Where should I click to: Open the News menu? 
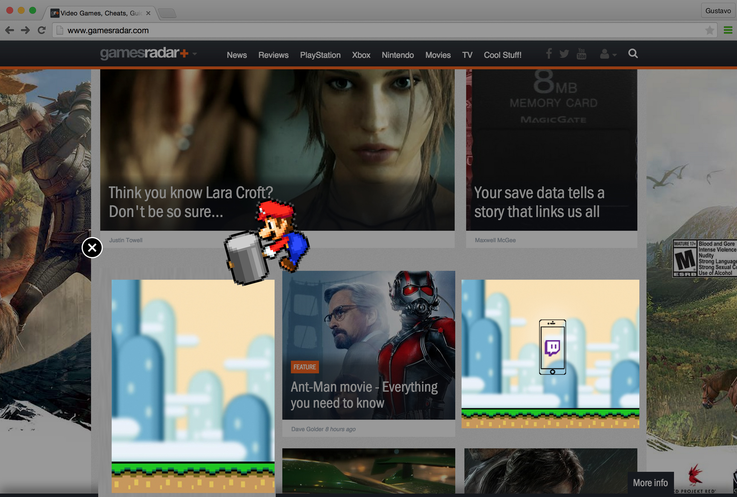click(x=237, y=55)
